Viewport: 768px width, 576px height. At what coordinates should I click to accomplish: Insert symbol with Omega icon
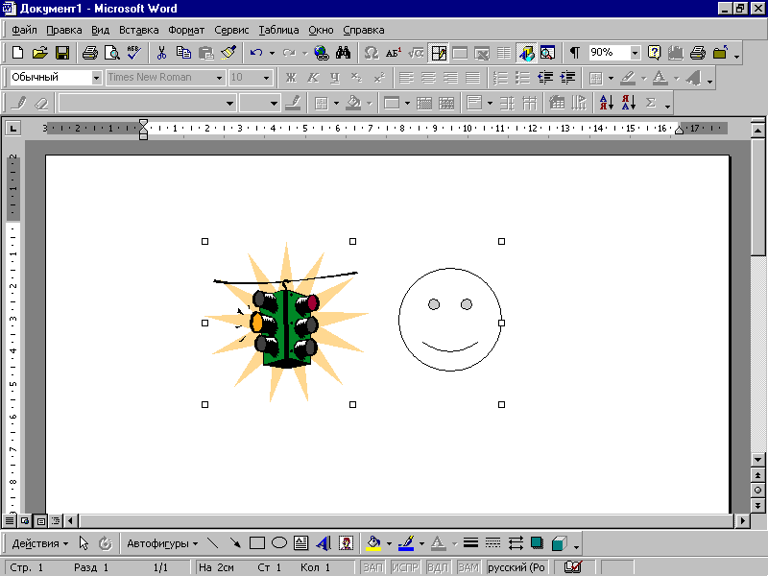(x=372, y=53)
